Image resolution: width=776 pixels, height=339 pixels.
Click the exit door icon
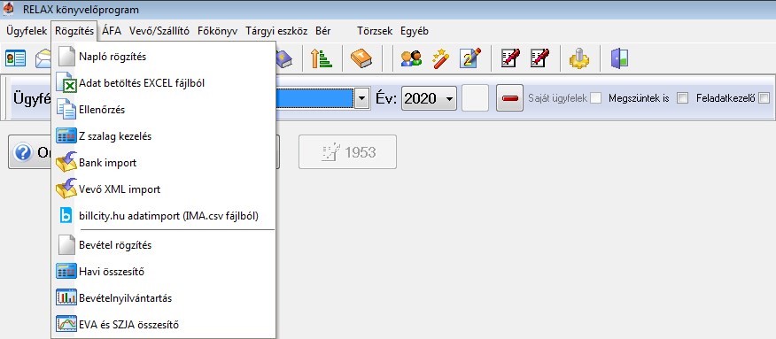619,58
